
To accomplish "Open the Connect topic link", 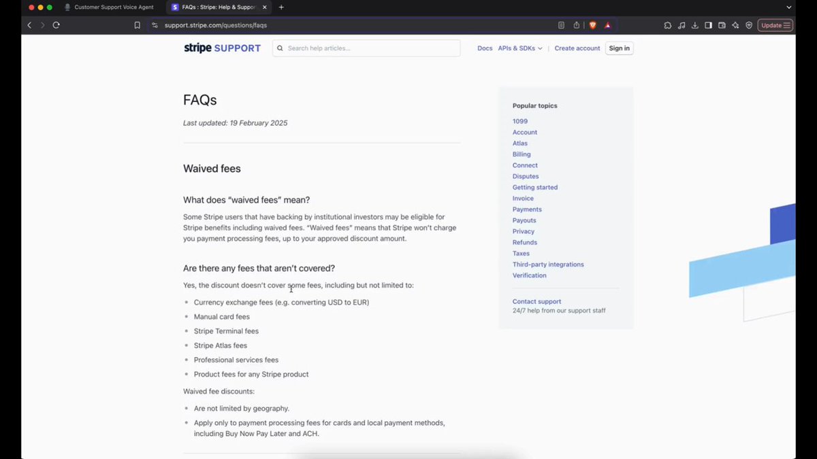I will pos(525,165).
